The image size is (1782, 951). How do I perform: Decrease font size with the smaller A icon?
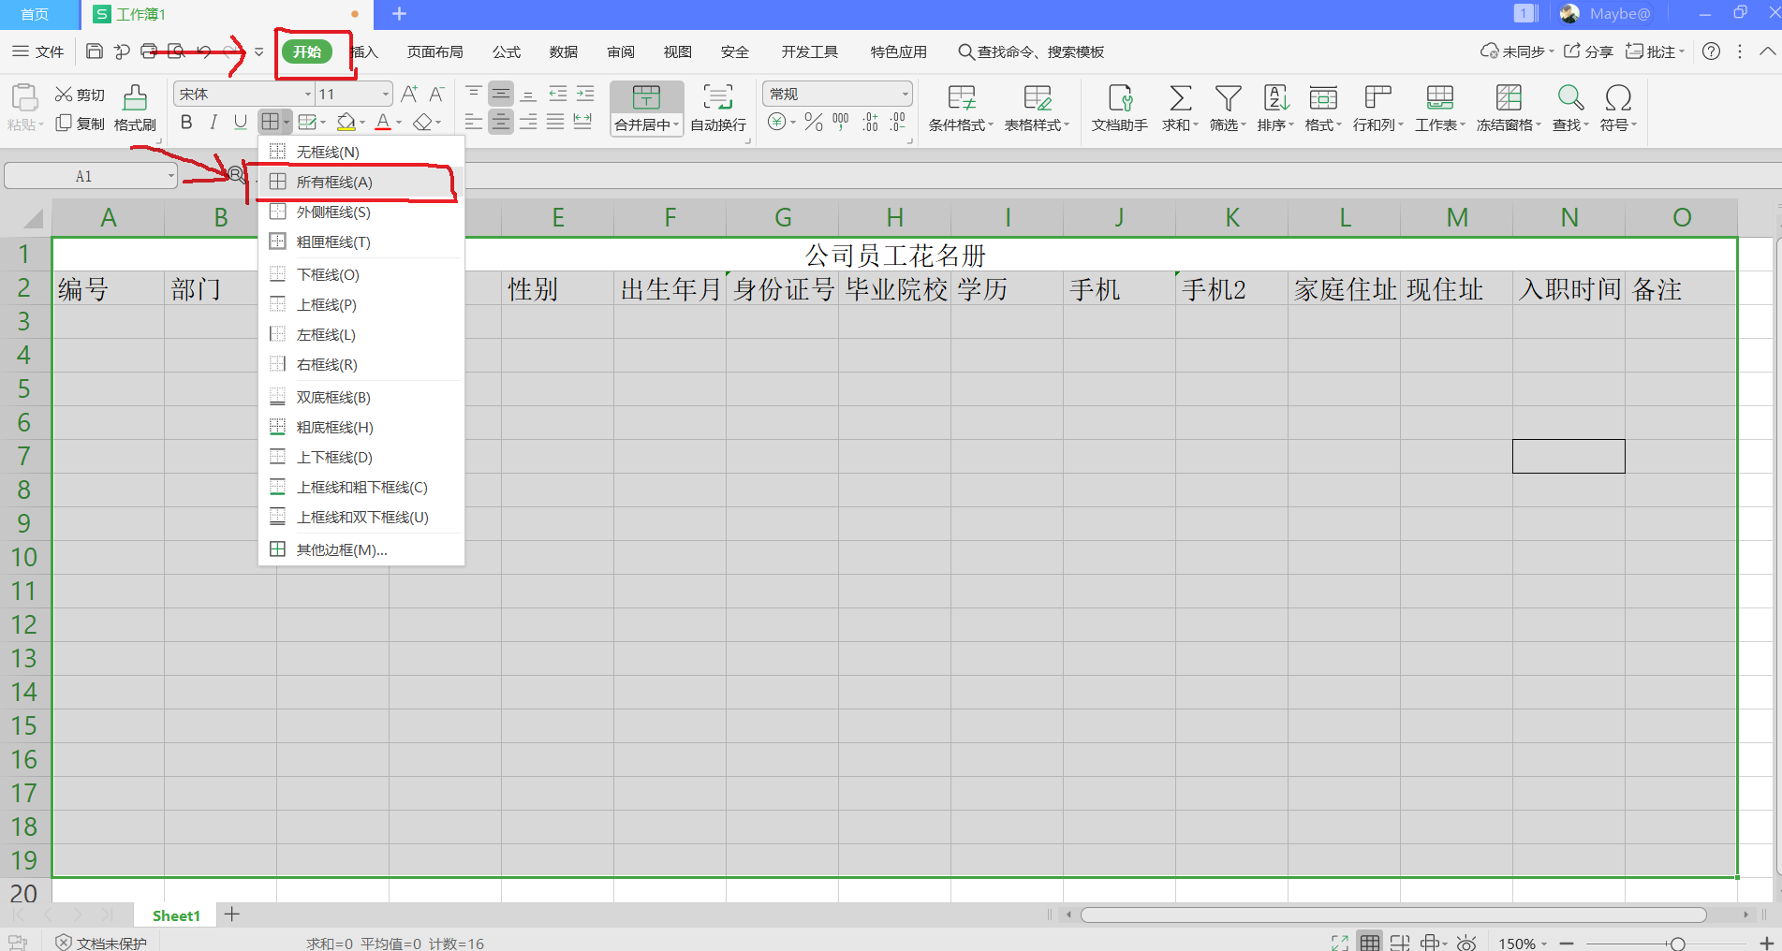(436, 94)
